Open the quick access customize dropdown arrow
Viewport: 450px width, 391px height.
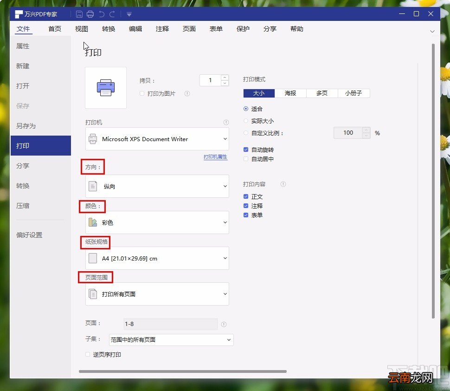tap(129, 14)
